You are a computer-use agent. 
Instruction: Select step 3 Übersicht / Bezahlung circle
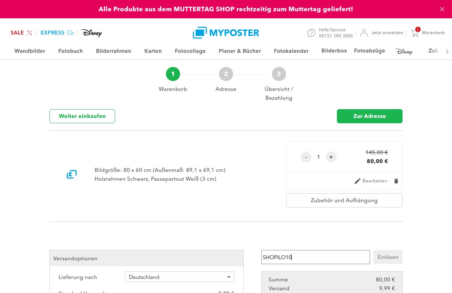click(x=279, y=74)
